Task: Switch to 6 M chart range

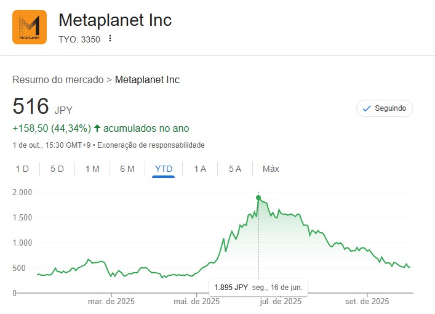Action: tap(127, 169)
